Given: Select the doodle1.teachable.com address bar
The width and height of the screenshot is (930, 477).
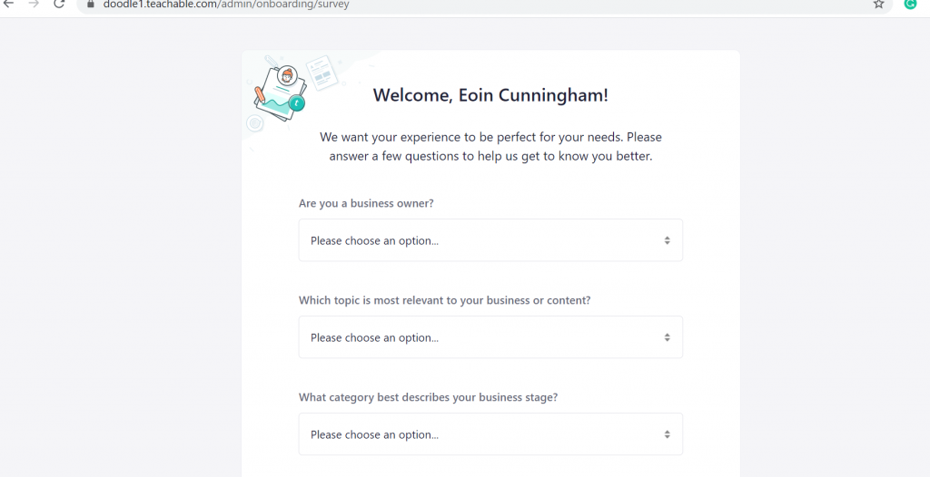Looking at the screenshot, I should pos(474,5).
